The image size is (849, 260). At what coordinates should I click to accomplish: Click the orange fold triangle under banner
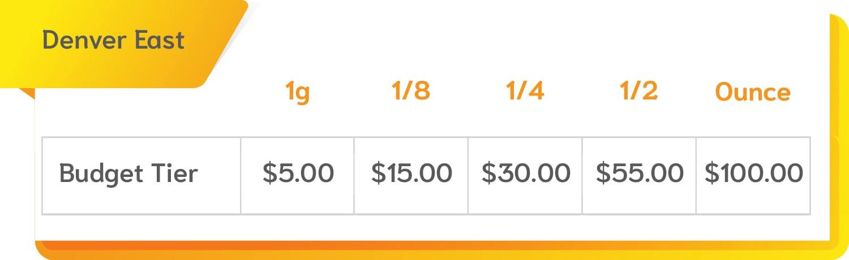coord(27,93)
